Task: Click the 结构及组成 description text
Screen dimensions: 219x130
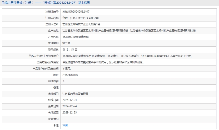Action: (x=127, y=56)
